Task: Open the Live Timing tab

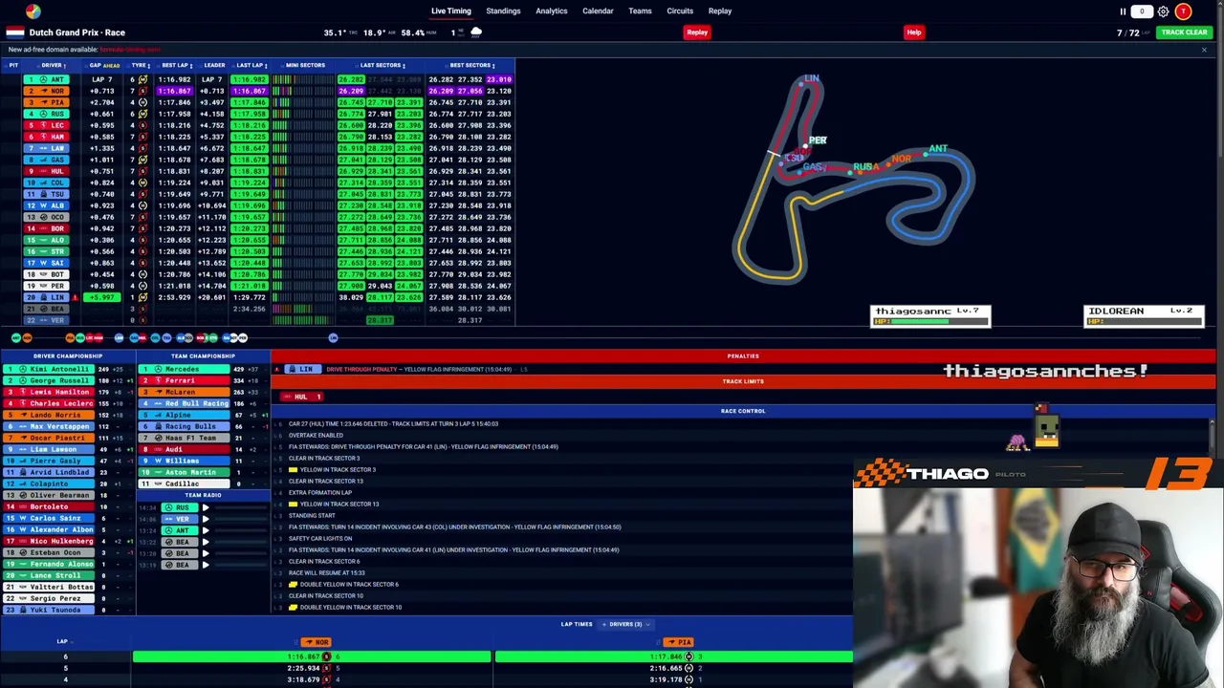Action: [451, 11]
